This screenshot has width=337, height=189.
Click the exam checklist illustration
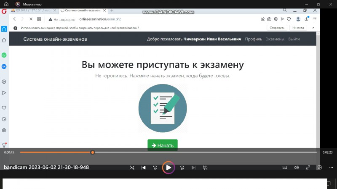(163, 108)
